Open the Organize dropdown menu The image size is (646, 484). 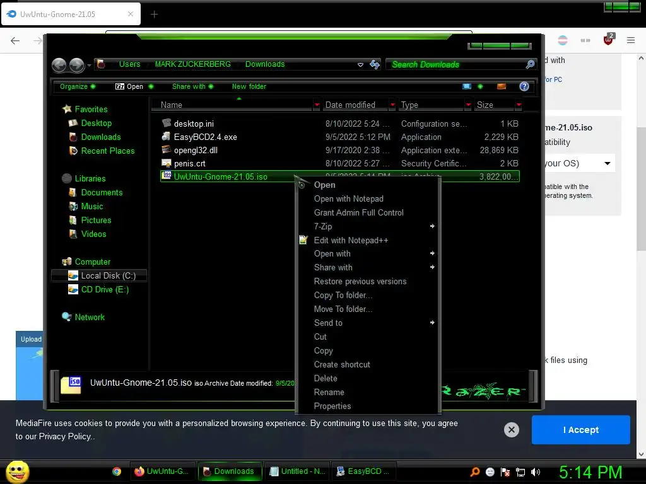[x=78, y=86]
